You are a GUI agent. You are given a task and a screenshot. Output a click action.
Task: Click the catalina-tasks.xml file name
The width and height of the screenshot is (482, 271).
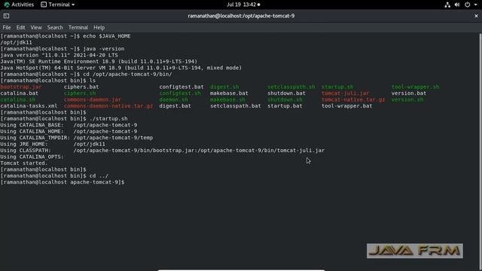29,105
